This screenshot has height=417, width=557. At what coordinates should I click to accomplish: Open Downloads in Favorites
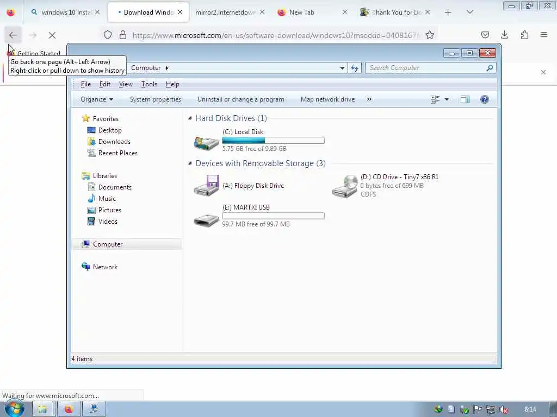[x=114, y=142]
